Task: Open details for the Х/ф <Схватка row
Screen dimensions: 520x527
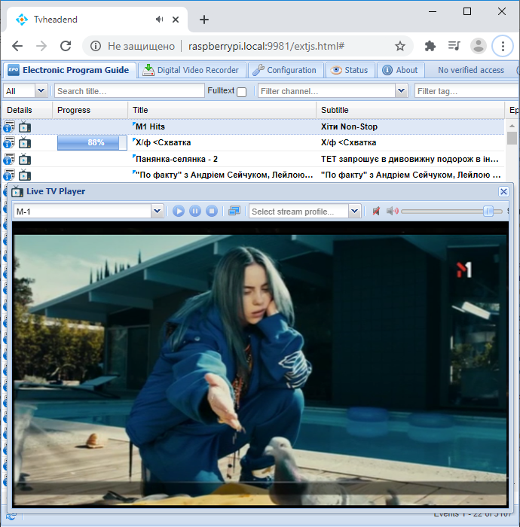Action: point(9,142)
